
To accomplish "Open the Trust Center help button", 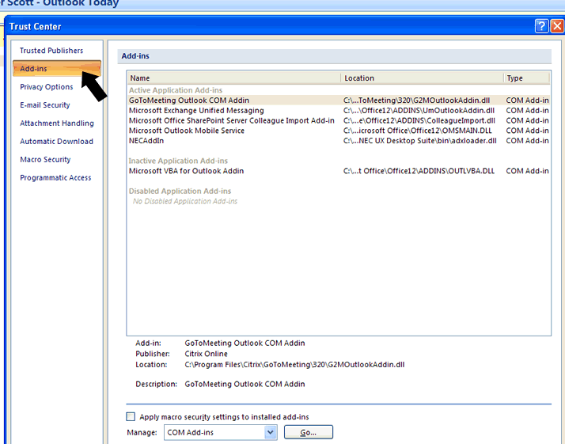I will [541, 26].
